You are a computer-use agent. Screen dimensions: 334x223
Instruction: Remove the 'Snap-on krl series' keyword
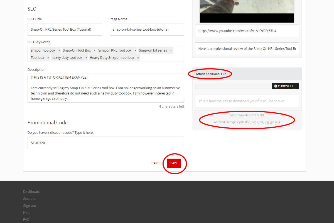[x=171, y=50]
